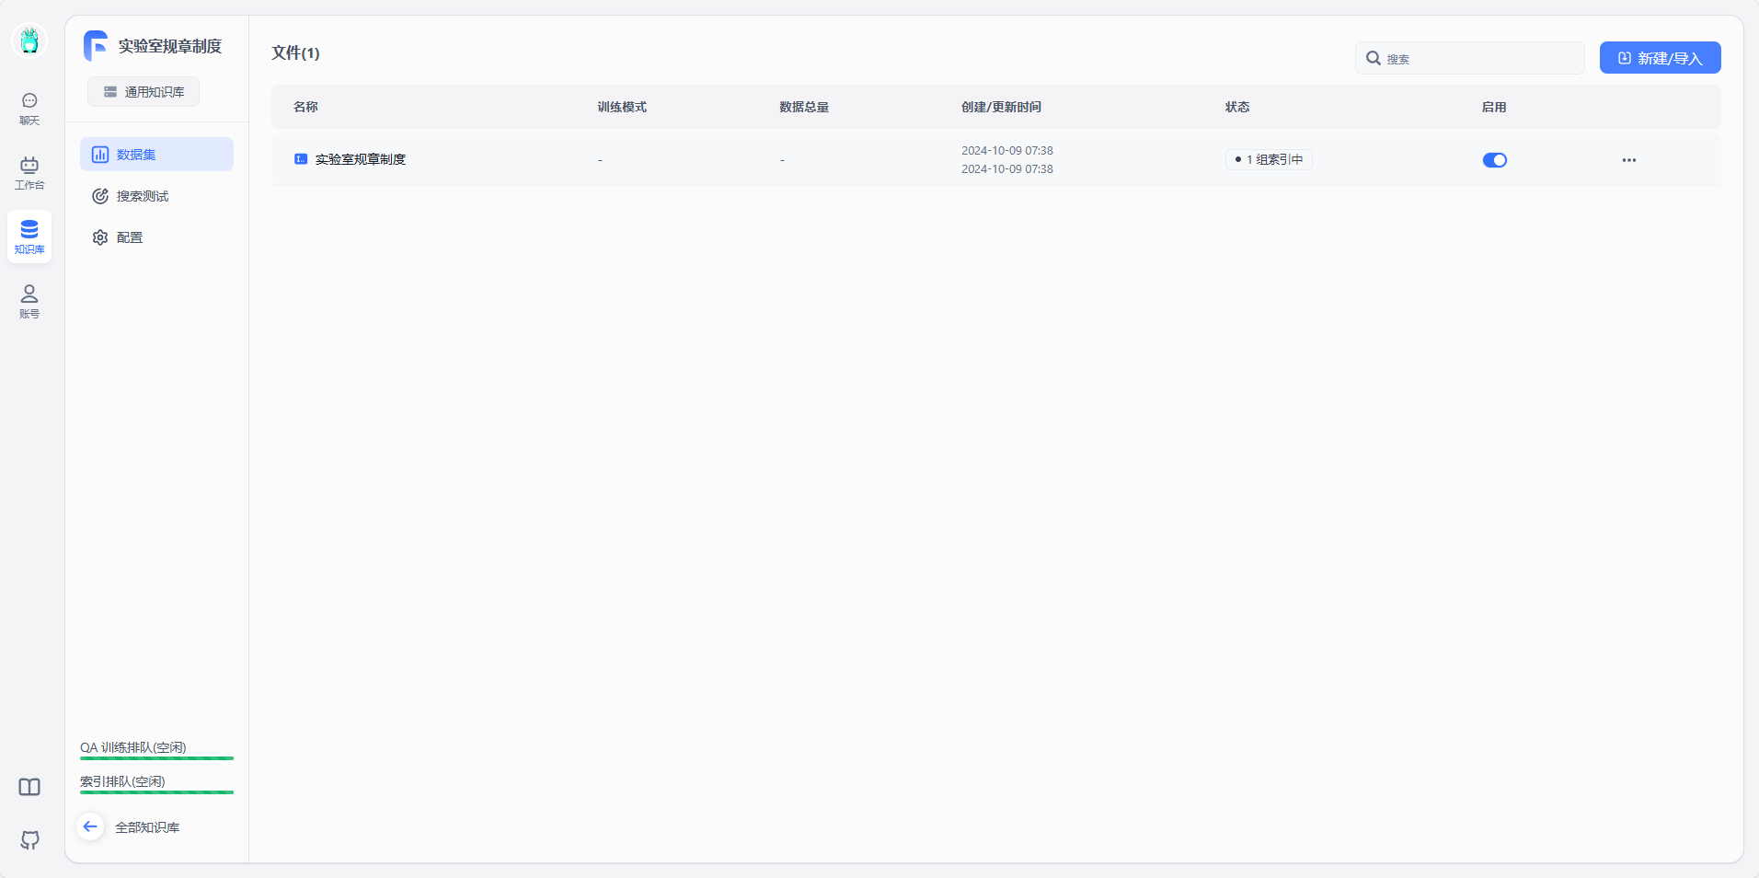Toggle the 启用 switch for 实验室规章制度
The height and width of the screenshot is (878, 1759).
click(1494, 160)
